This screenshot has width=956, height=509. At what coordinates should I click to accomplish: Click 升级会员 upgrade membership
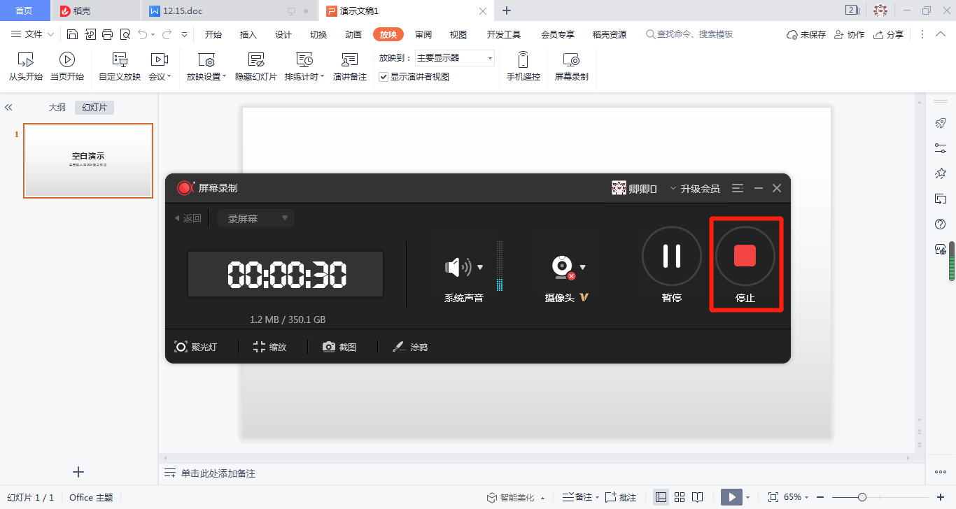pyautogui.click(x=700, y=188)
